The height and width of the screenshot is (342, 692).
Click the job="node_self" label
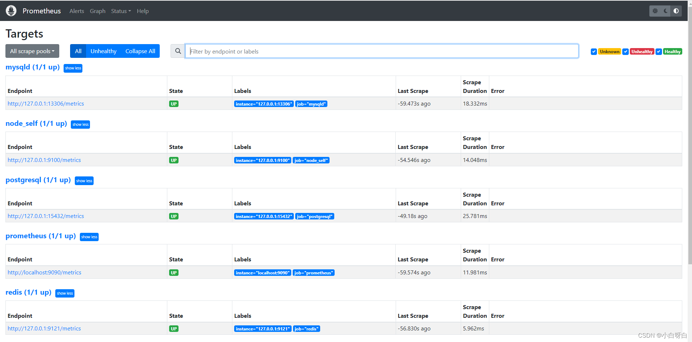point(311,161)
